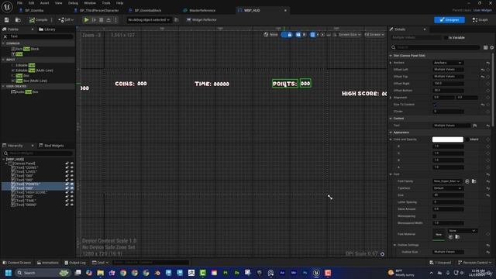
Task: Expand the Anchors property row
Action: tap(391, 63)
